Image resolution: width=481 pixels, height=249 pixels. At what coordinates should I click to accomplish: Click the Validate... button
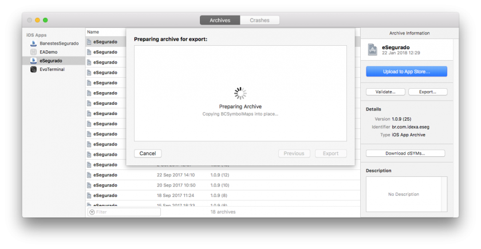385,92
